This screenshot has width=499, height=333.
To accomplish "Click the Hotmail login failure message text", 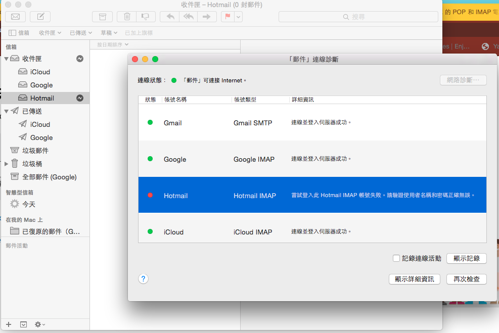I will tap(383, 195).
